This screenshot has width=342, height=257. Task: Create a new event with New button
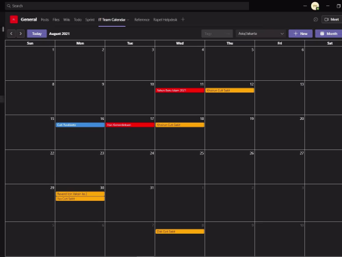[300, 34]
